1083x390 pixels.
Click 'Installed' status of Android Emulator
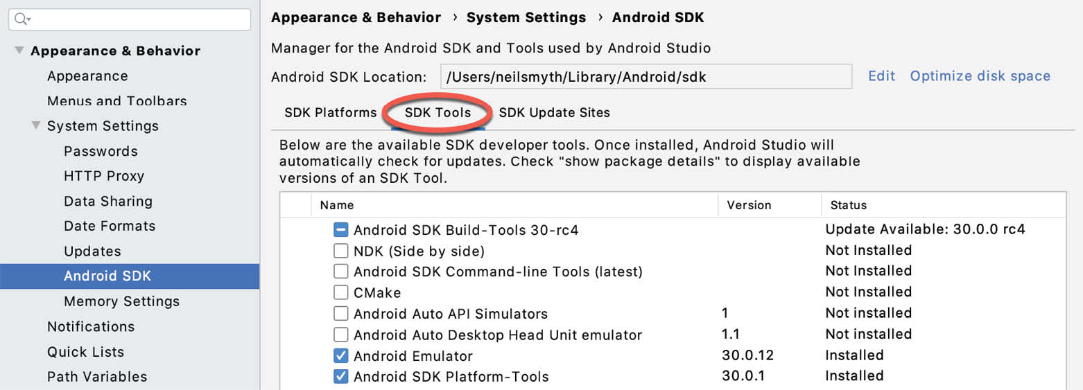coord(854,355)
